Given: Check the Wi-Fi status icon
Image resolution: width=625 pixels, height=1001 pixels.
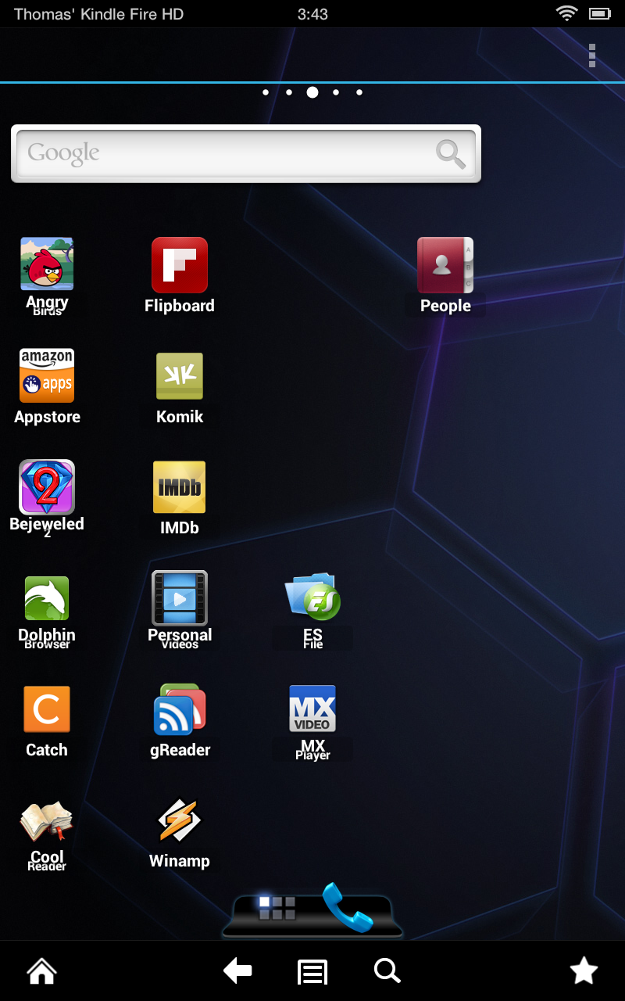Looking at the screenshot, I should (567, 13).
